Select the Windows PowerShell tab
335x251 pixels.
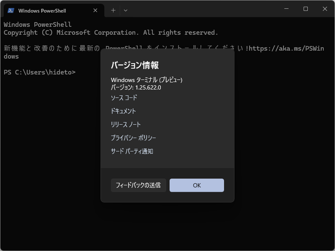(50, 10)
